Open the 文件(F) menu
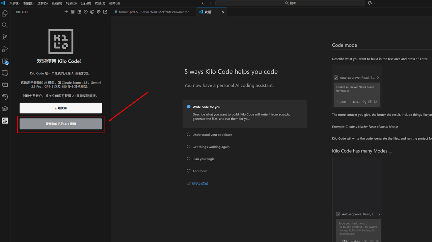Viewport: 432px width, 242px height. (14, 3)
